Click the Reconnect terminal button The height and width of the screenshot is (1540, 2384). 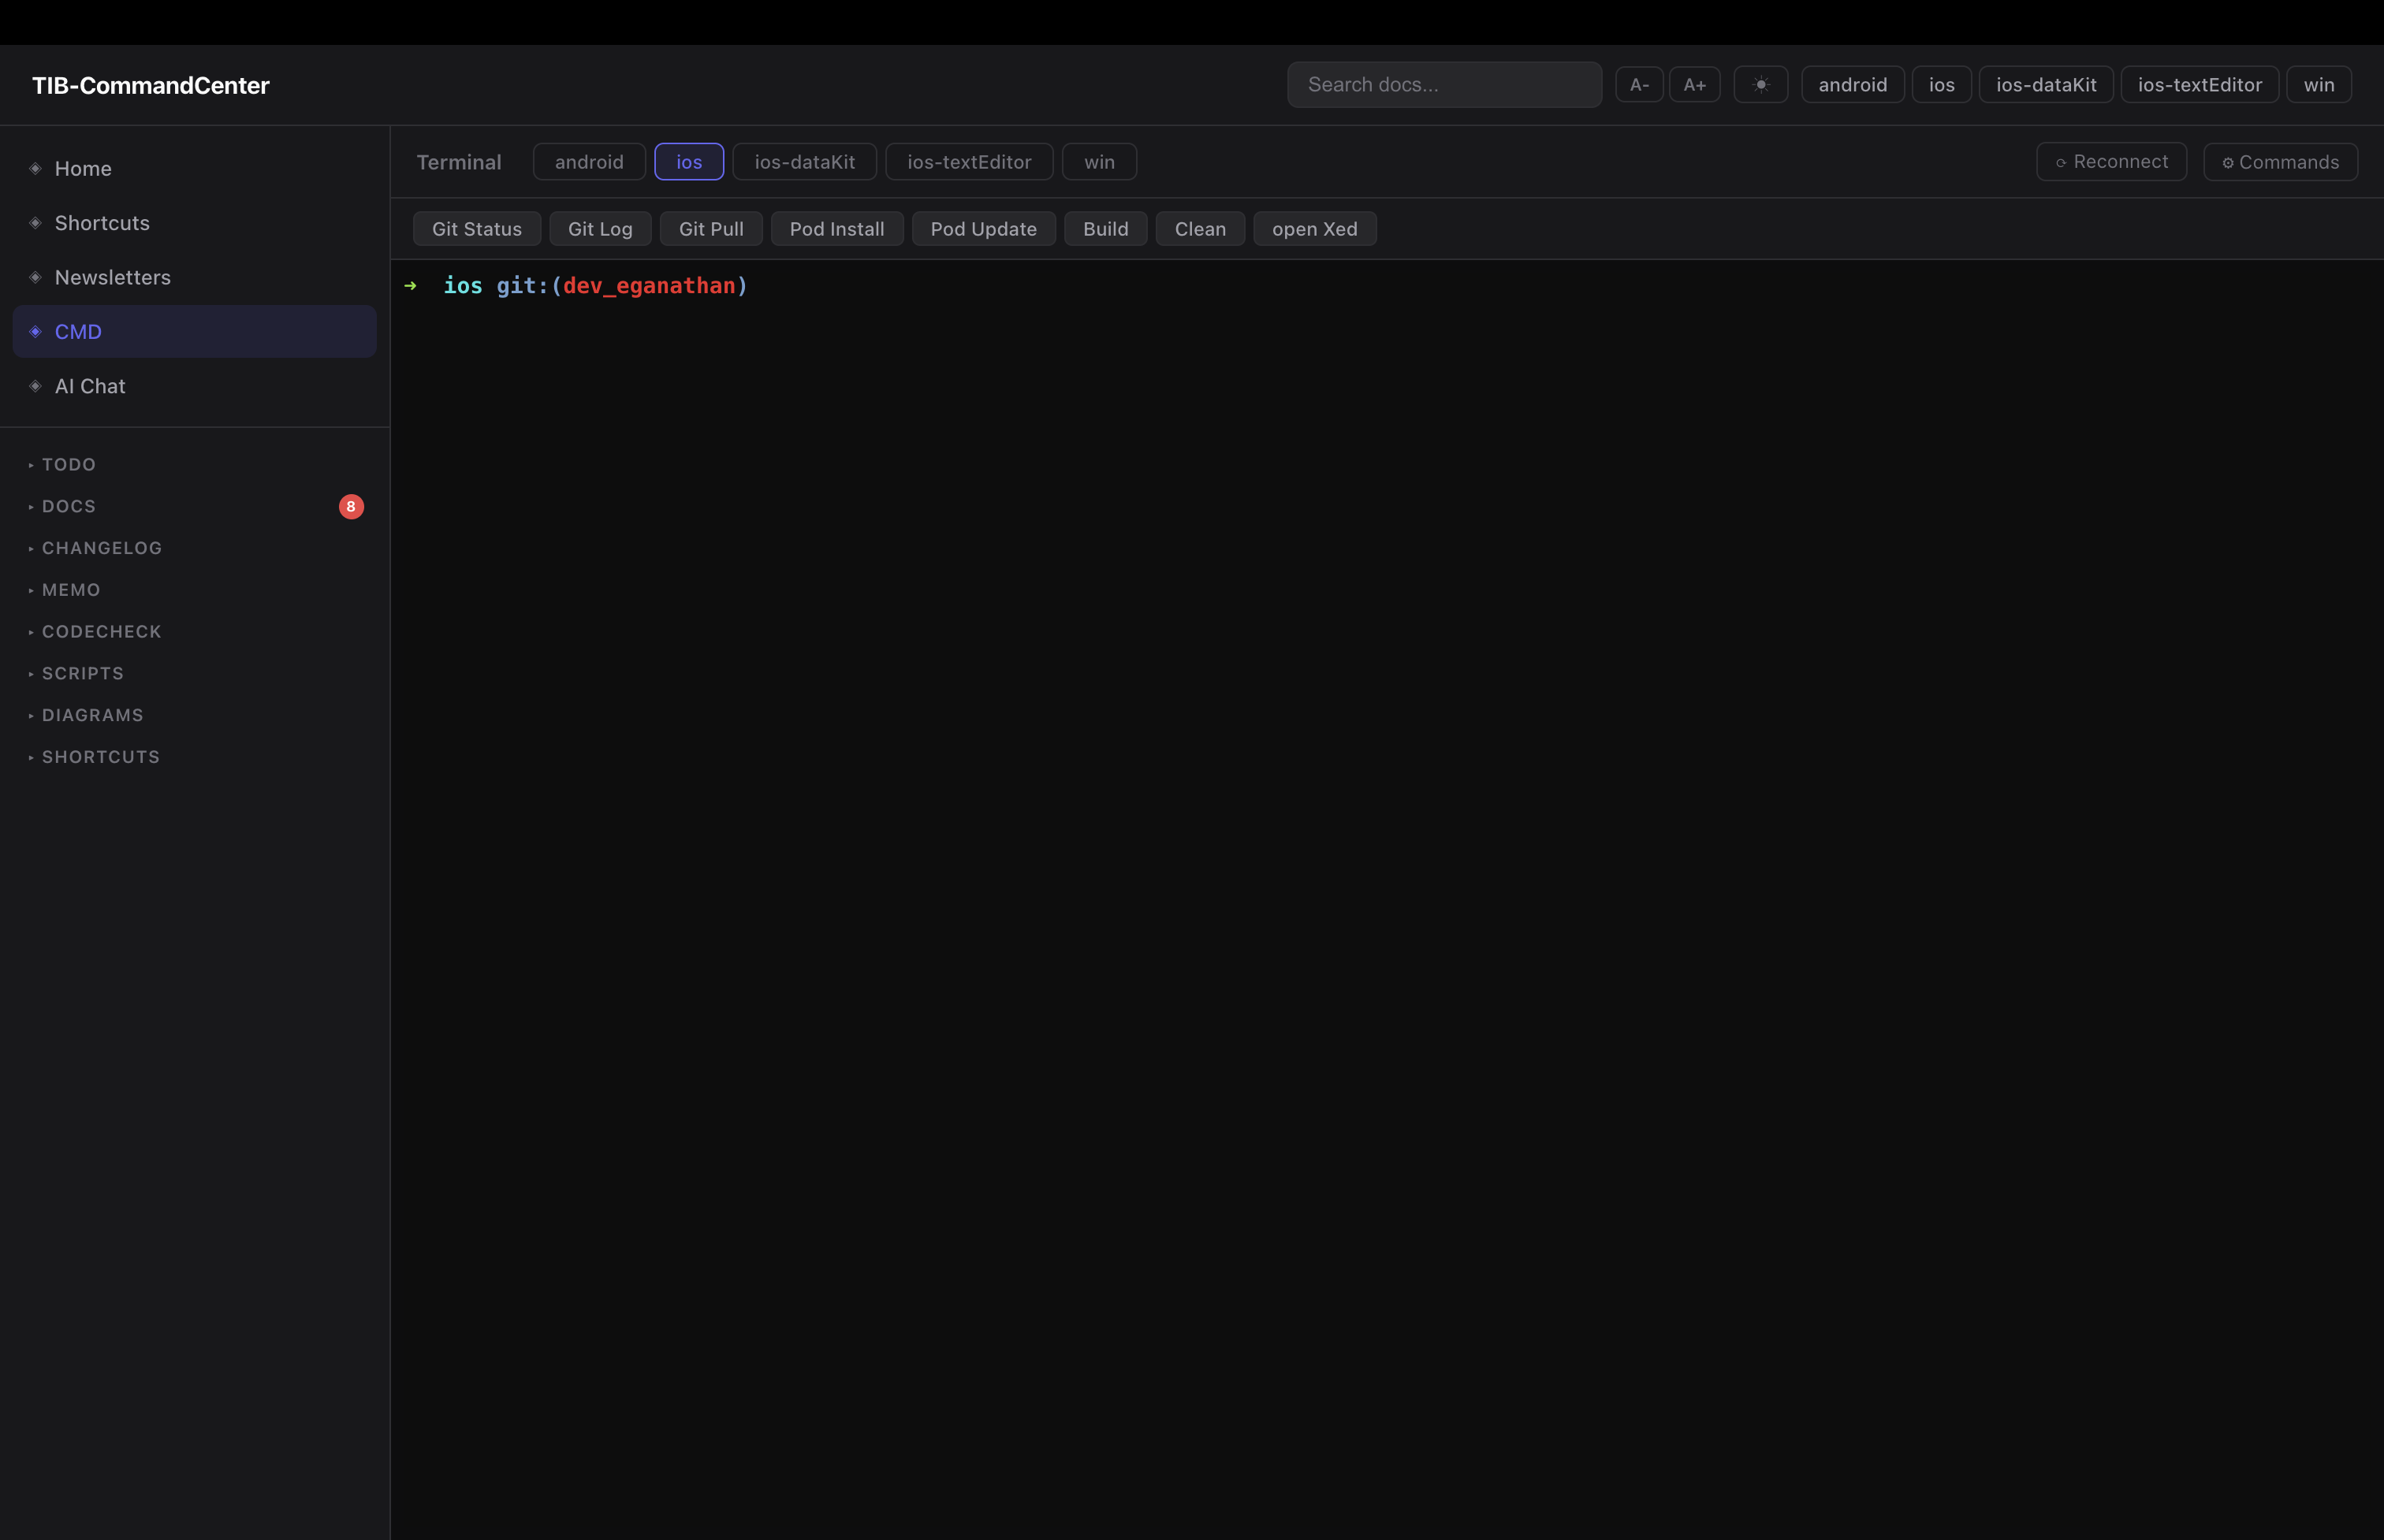click(2111, 162)
